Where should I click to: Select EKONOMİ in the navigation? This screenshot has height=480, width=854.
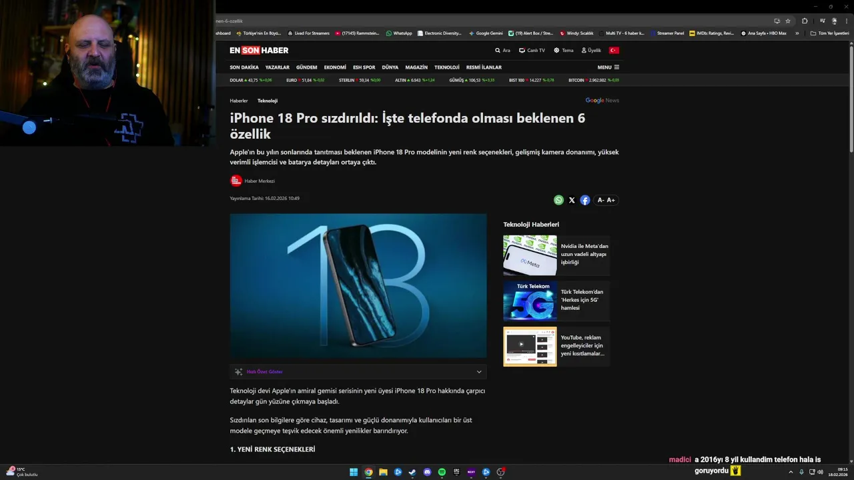coord(335,67)
